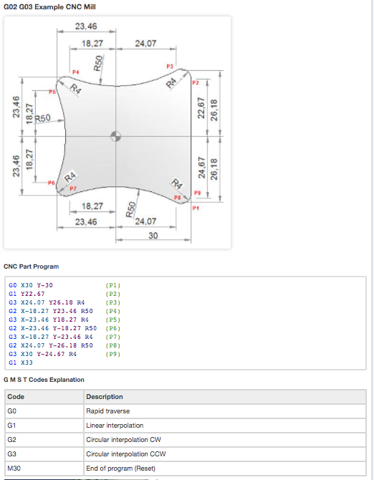Click the P3 label in the diagram
This screenshot has width=374, height=480.
pos(170,67)
